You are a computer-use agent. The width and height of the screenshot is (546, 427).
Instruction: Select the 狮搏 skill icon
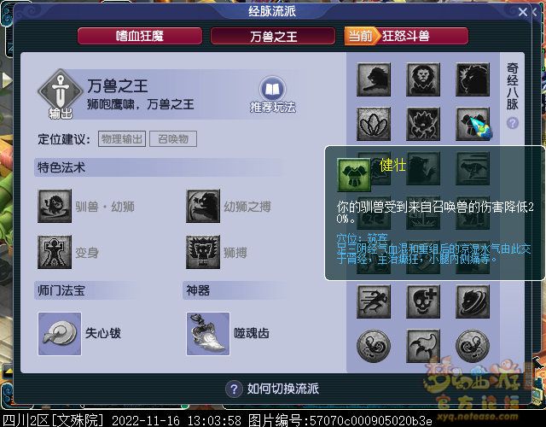click(x=203, y=252)
